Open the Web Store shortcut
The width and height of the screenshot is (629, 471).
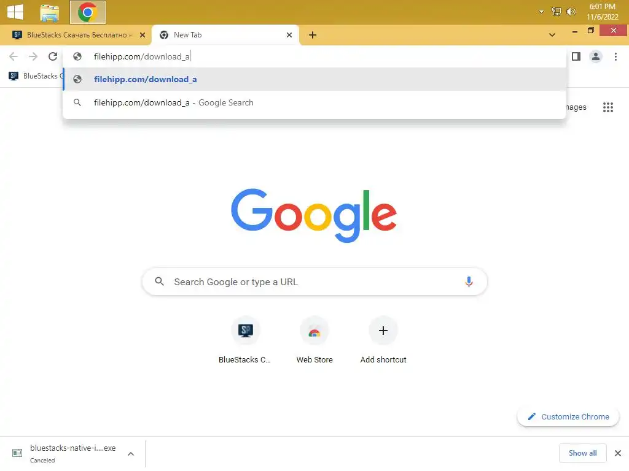(x=314, y=340)
